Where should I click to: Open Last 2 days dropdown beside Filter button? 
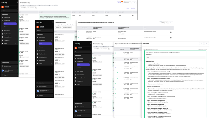tap(127, 3)
